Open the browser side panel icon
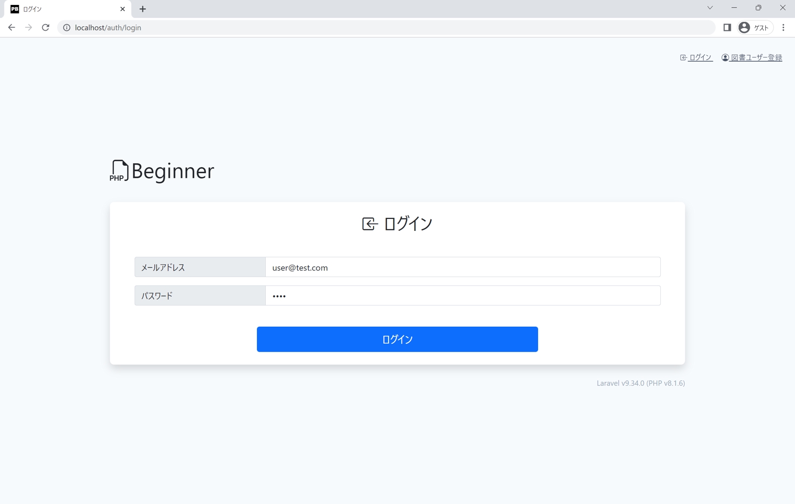Viewport: 795px width, 504px height. (727, 28)
